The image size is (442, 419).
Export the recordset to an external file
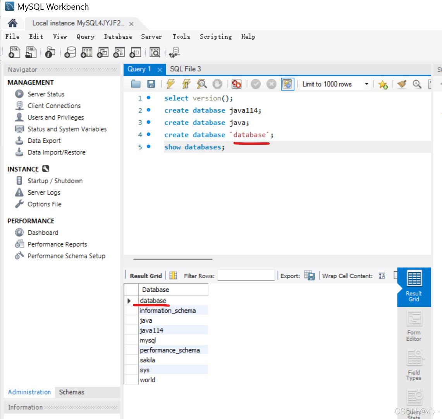310,275
